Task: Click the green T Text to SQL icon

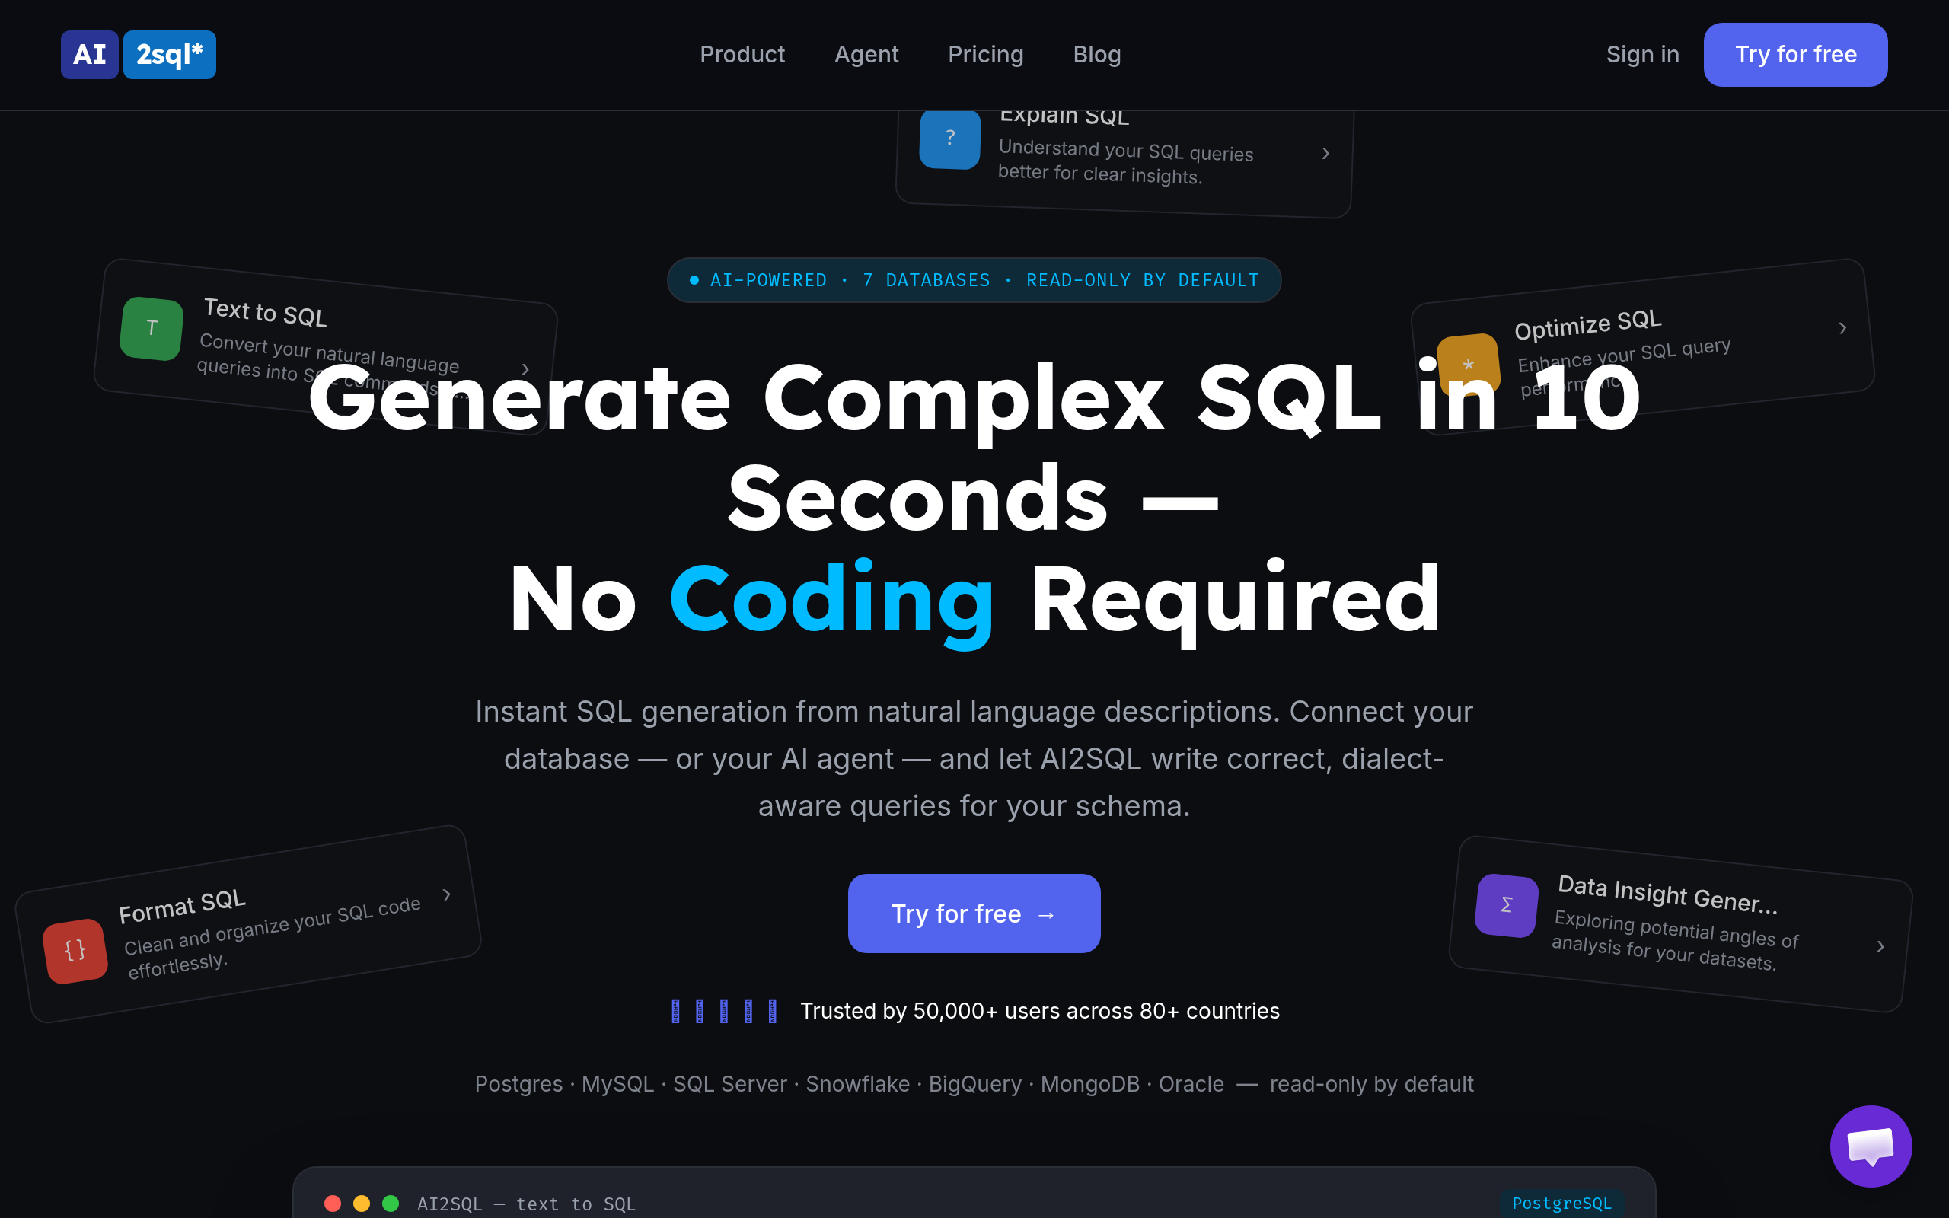Action: pyautogui.click(x=152, y=328)
